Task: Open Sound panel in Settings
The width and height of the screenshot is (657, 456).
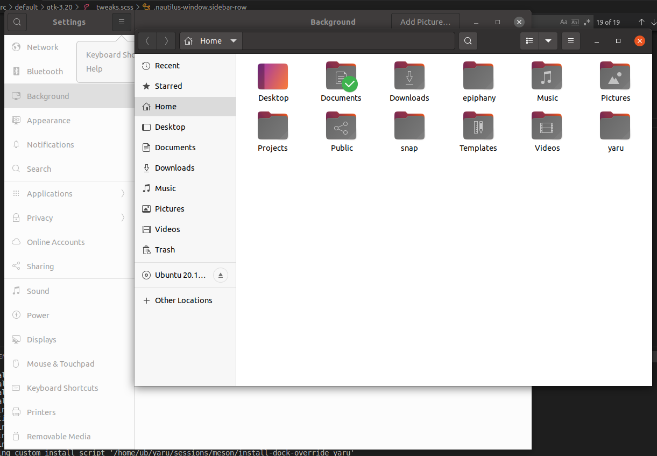Action: click(69, 291)
